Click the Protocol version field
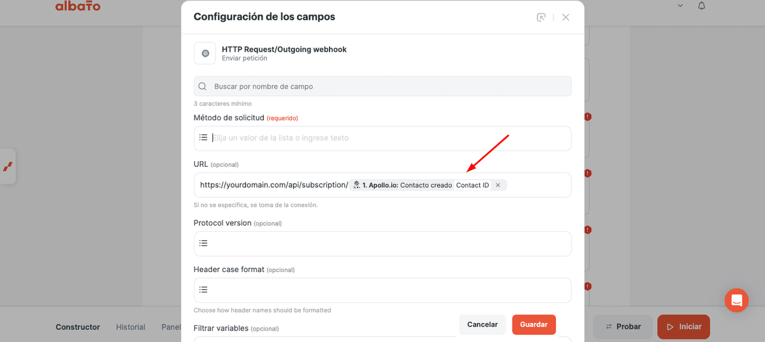765x342 pixels. (382, 243)
